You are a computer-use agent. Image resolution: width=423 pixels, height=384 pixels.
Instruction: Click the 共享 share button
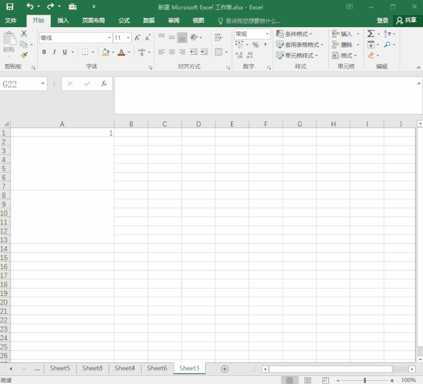coord(408,21)
